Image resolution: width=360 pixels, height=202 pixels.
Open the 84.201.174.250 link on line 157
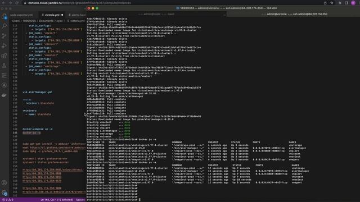click(x=42, y=177)
